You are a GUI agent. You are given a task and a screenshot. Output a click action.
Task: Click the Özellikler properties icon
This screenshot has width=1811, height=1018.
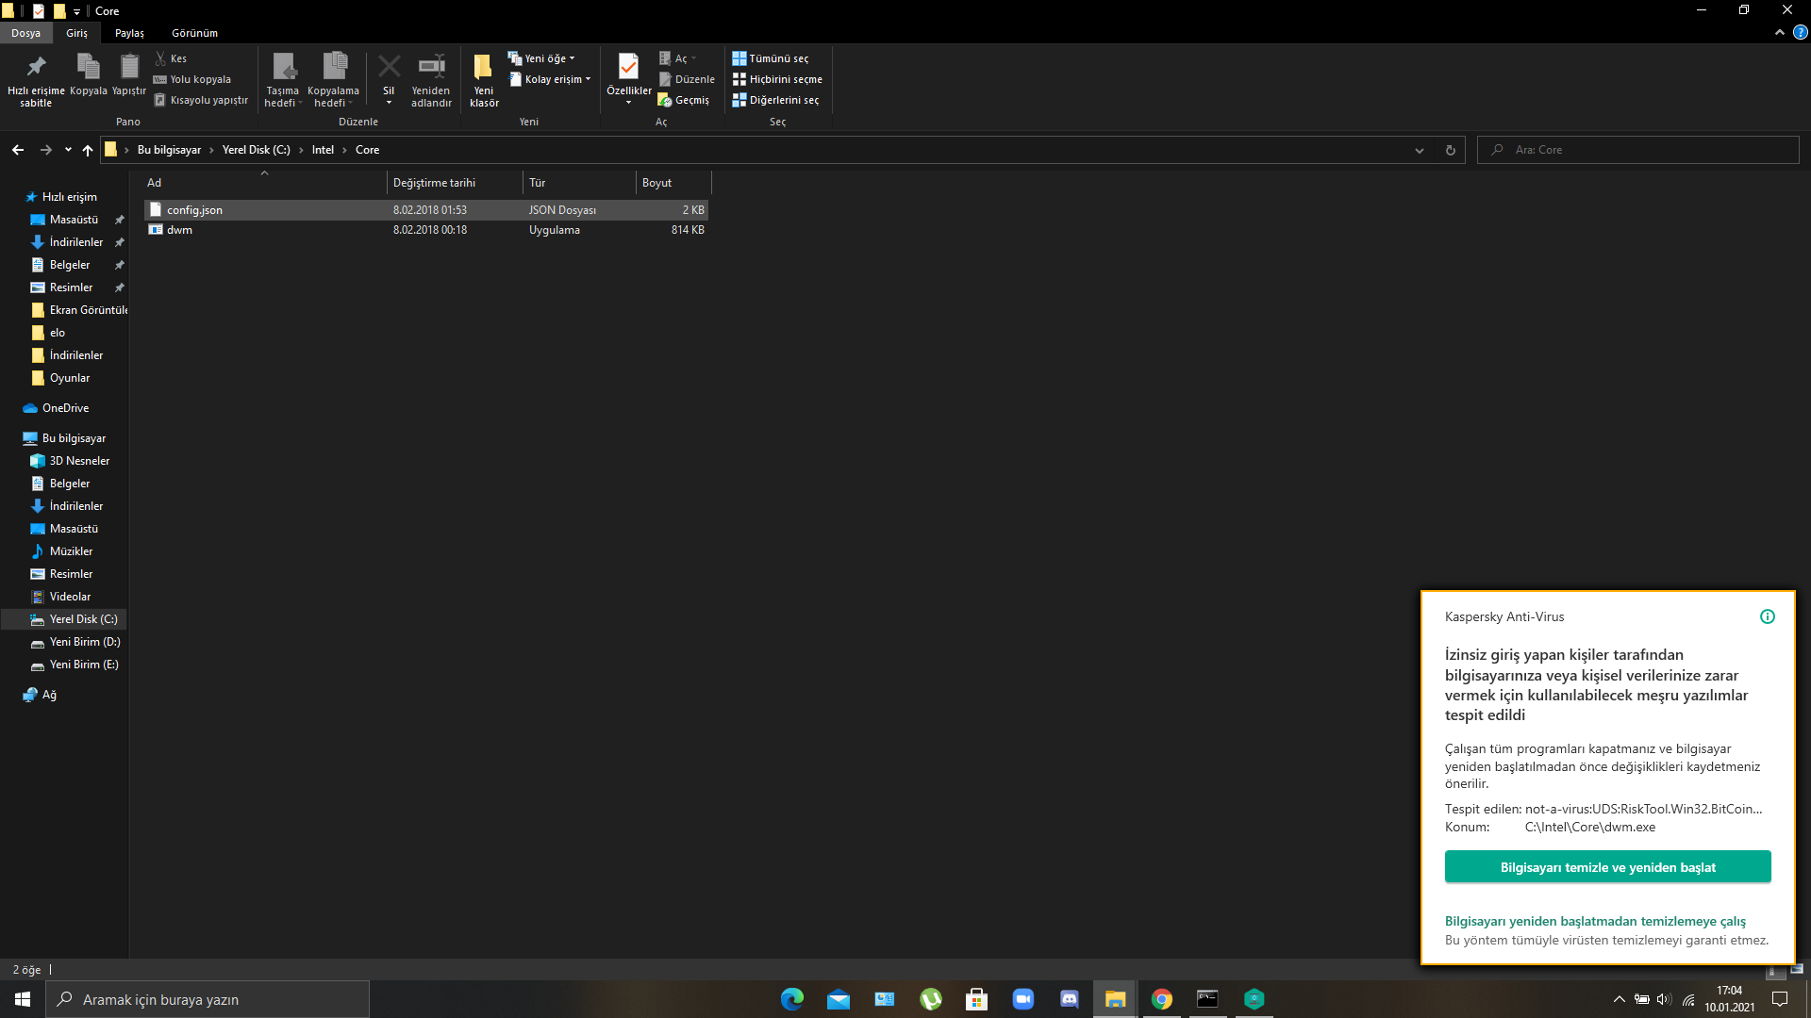[x=628, y=67]
